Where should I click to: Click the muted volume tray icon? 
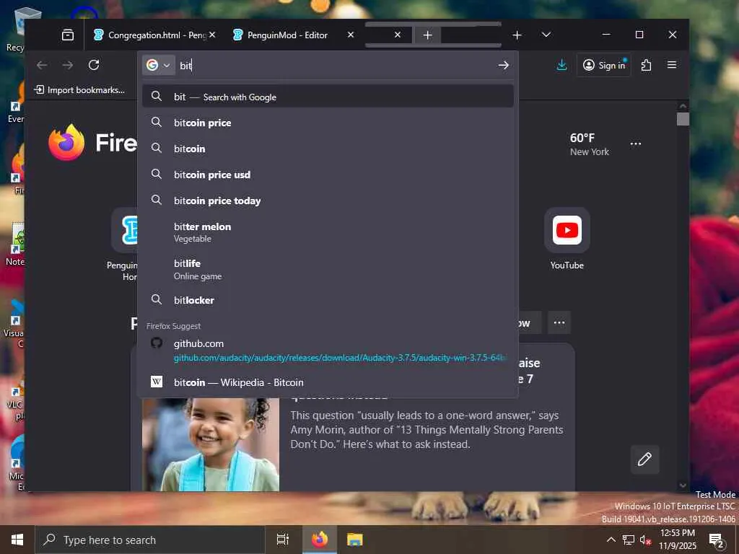point(645,540)
